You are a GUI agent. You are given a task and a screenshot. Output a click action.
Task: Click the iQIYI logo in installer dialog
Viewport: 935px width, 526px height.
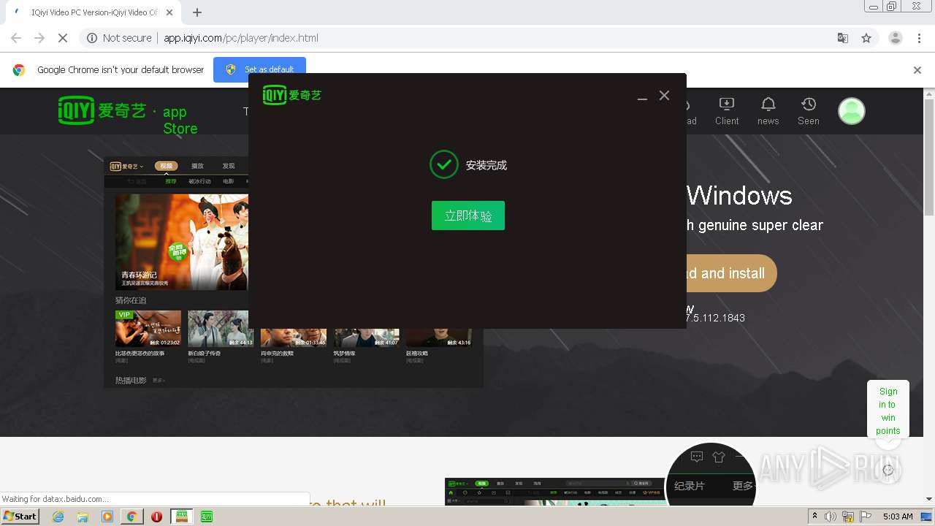pyautogui.click(x=291, y=95)
